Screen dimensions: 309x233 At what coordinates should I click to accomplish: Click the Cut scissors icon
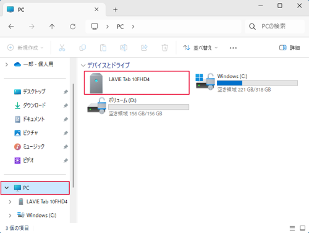tap(62, 48)
